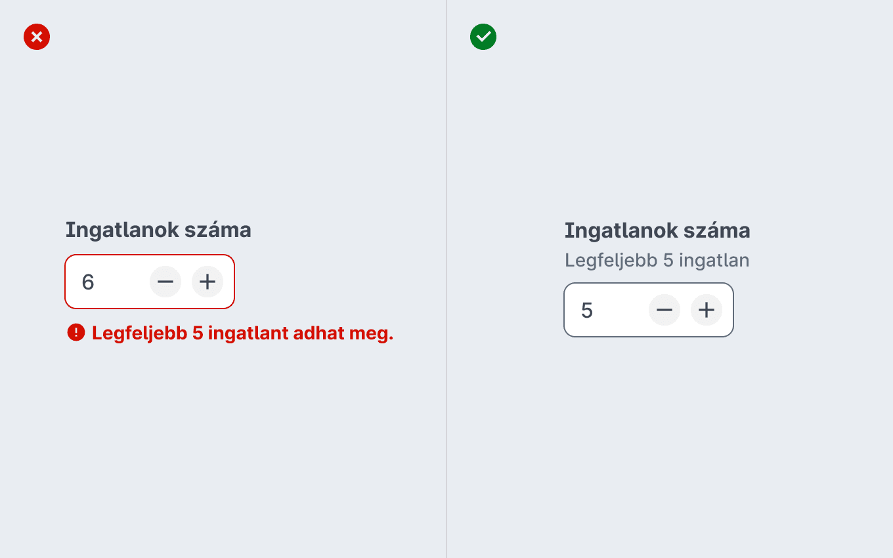Decrease value in the error stepper showing 6
Viewport: 893px width, 558px height.
click(x=165, y=282)
